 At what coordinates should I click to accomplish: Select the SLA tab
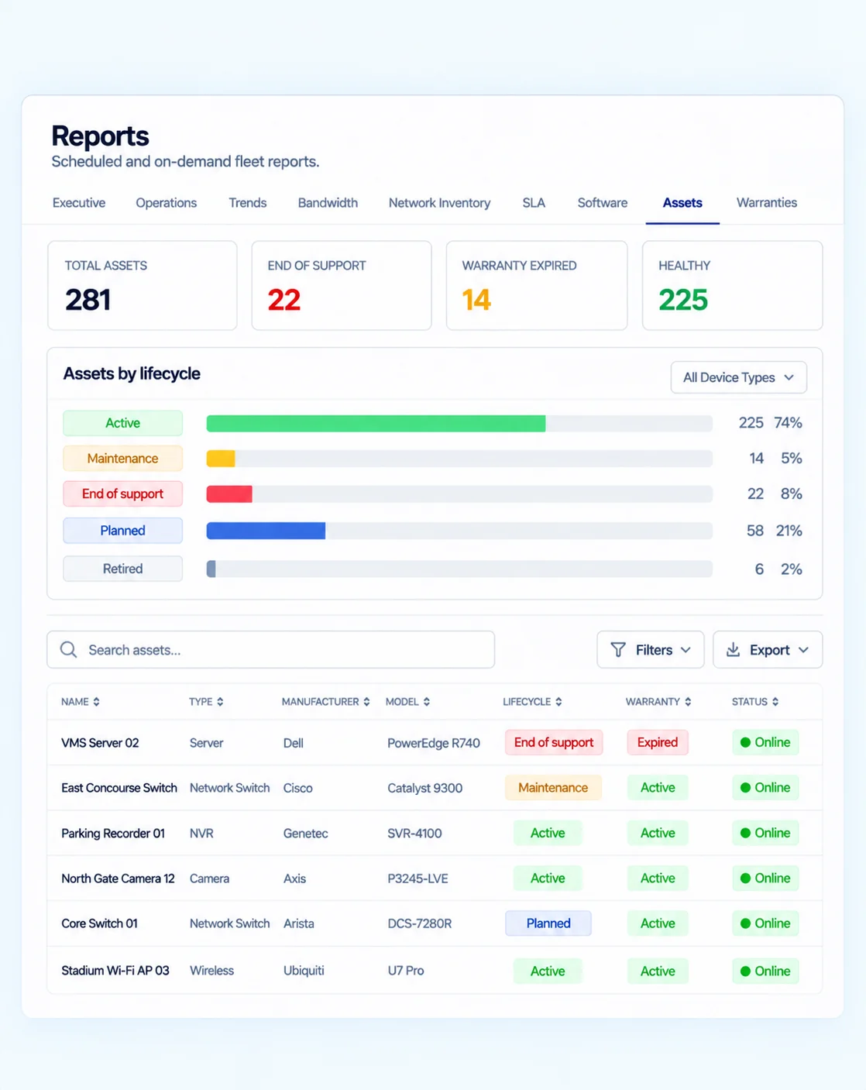coord(534,203)
